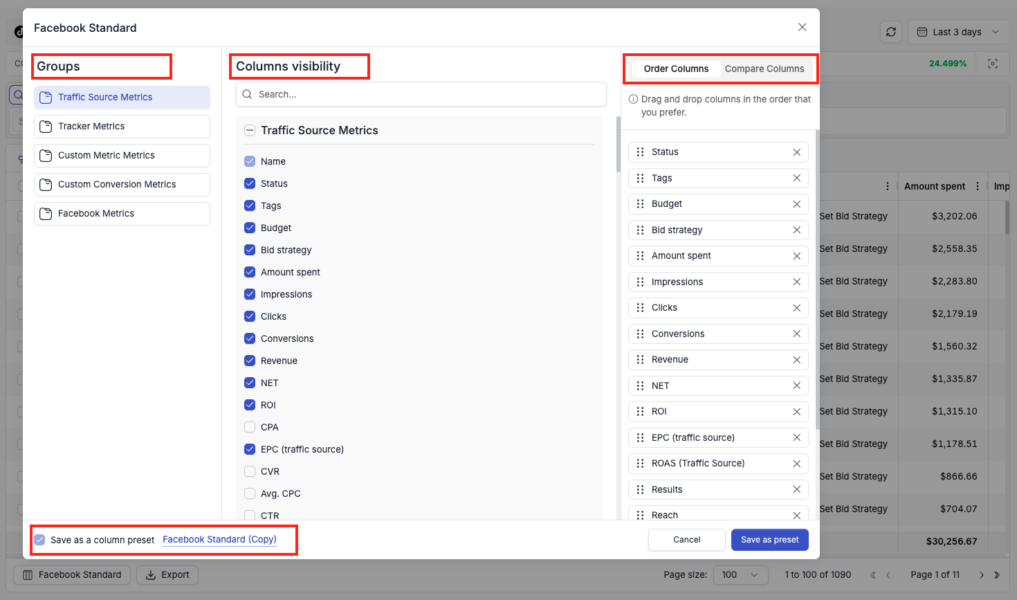The height and width of the screenshot is (600, 1017).
Task: Remove Clicks from ordered columns
Action: tap(797, 308)
